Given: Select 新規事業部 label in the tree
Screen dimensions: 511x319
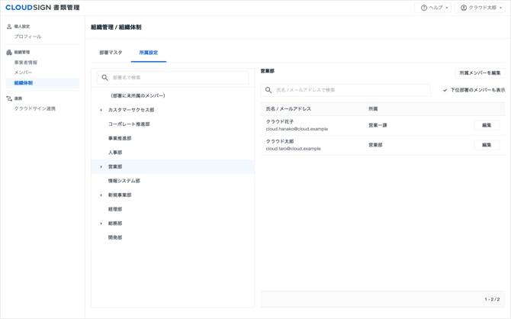Looking at the screenshot, I should click(120, 195).
